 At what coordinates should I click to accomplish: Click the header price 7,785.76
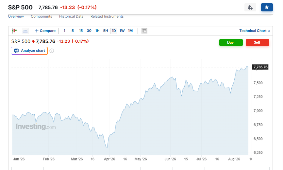(x=48, y=7)
